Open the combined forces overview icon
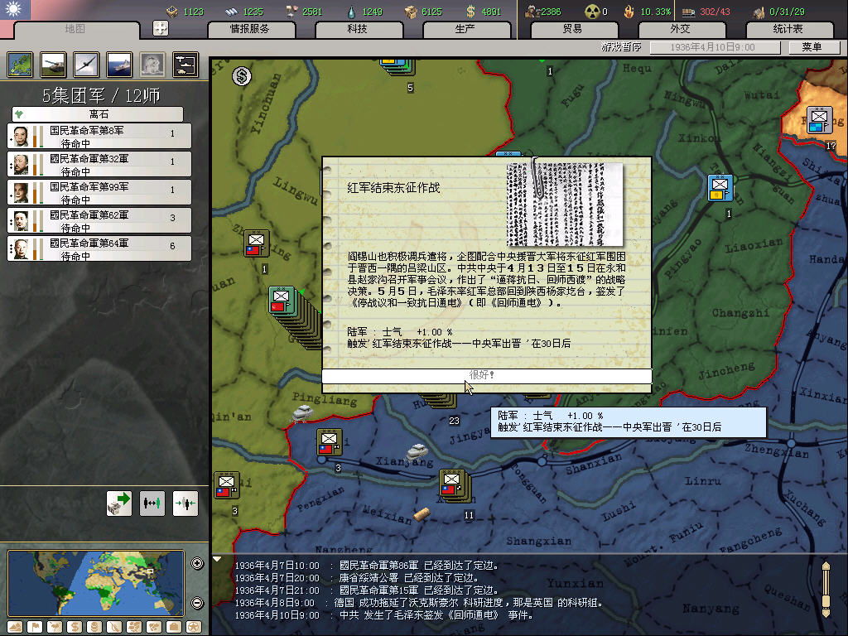 pos(185,64)
